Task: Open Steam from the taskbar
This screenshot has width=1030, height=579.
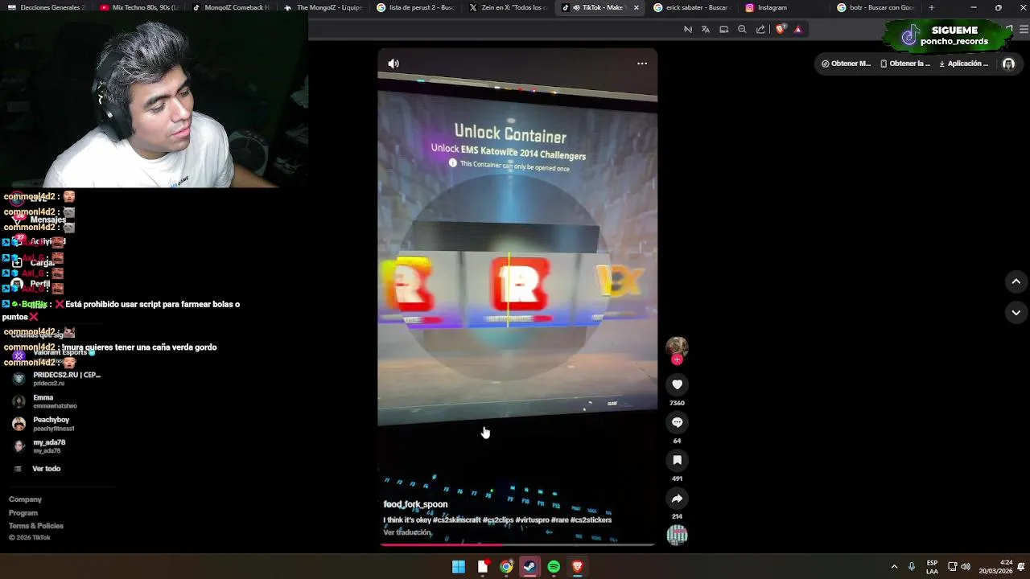Action: click(529, 567)
